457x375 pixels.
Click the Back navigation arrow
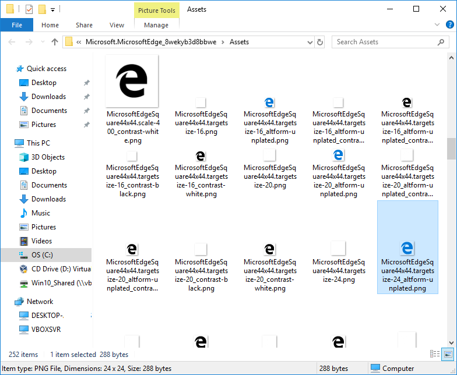tap(12, 42)
